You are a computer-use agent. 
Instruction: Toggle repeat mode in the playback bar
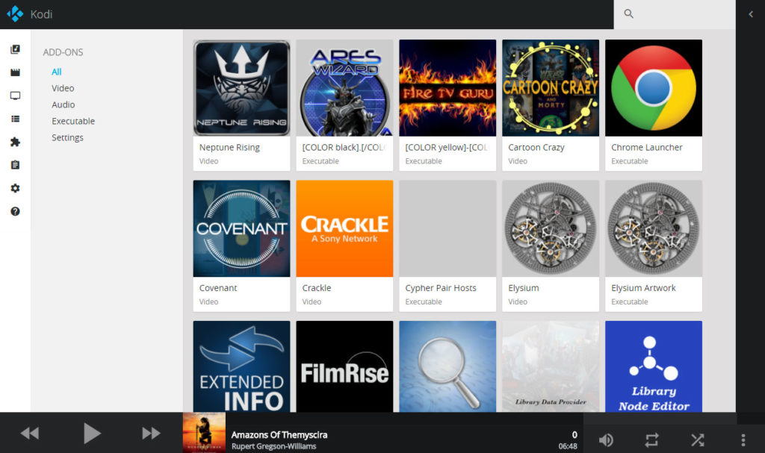tap(651, 440)
